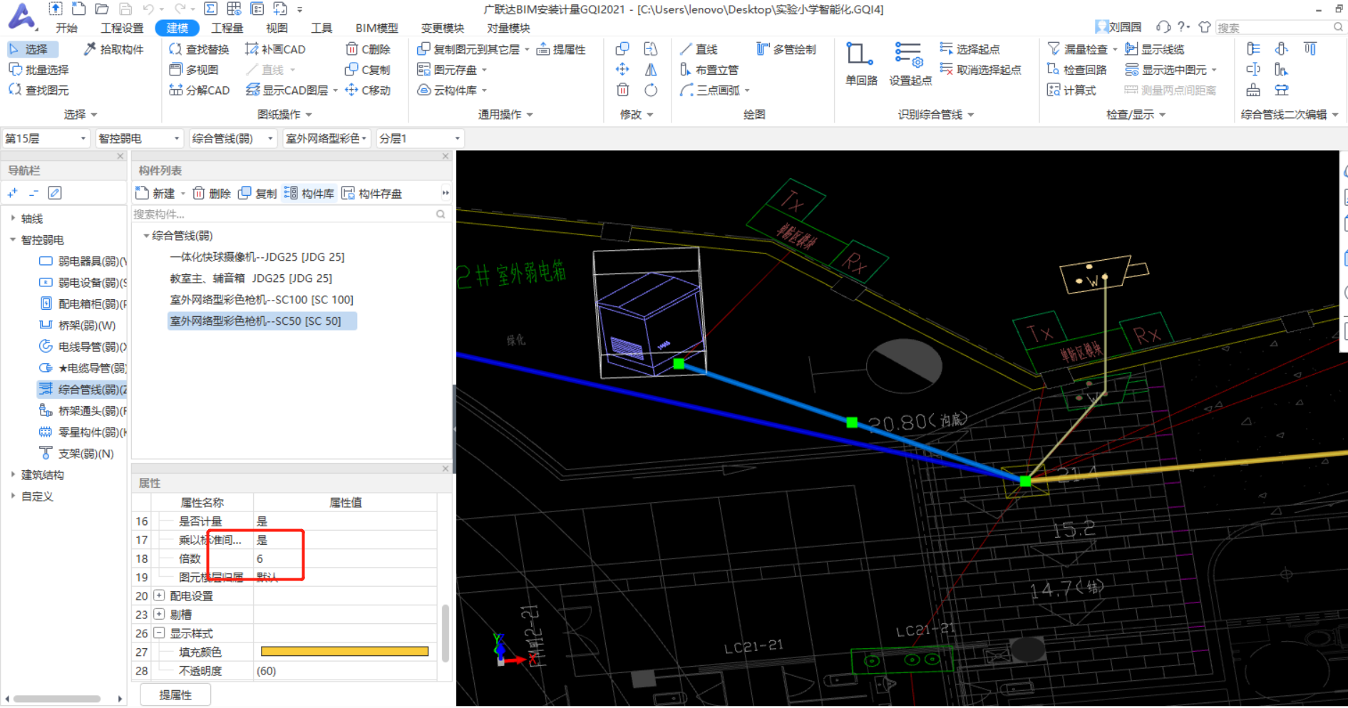The height and width of the screenshot is (708, 1348).
Task: Click the 多管绘制 multi-pipe draw tool
Action: coord(786,49)
